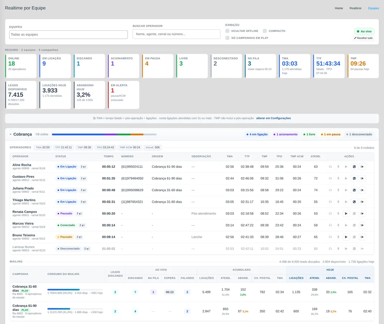384x324 pixels.
Task: Click logout icon in Larissa Nunes row
Action: tap(362, 249)
